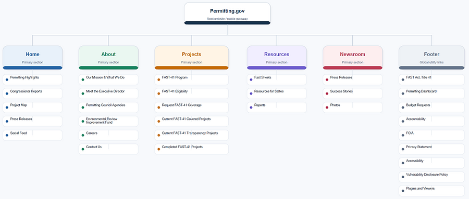Viewport: 469px width, 199px height.
Task: Open the Newsroom primary section card
Action: (x=353, y=57)
